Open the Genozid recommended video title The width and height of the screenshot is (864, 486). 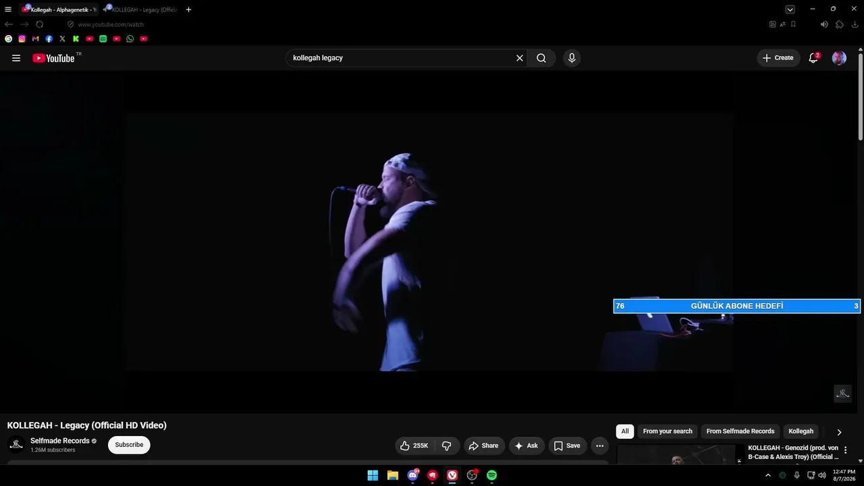point(793,452)
